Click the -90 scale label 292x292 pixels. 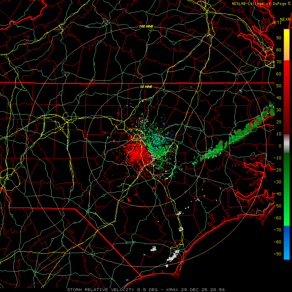tap(277, 254)
